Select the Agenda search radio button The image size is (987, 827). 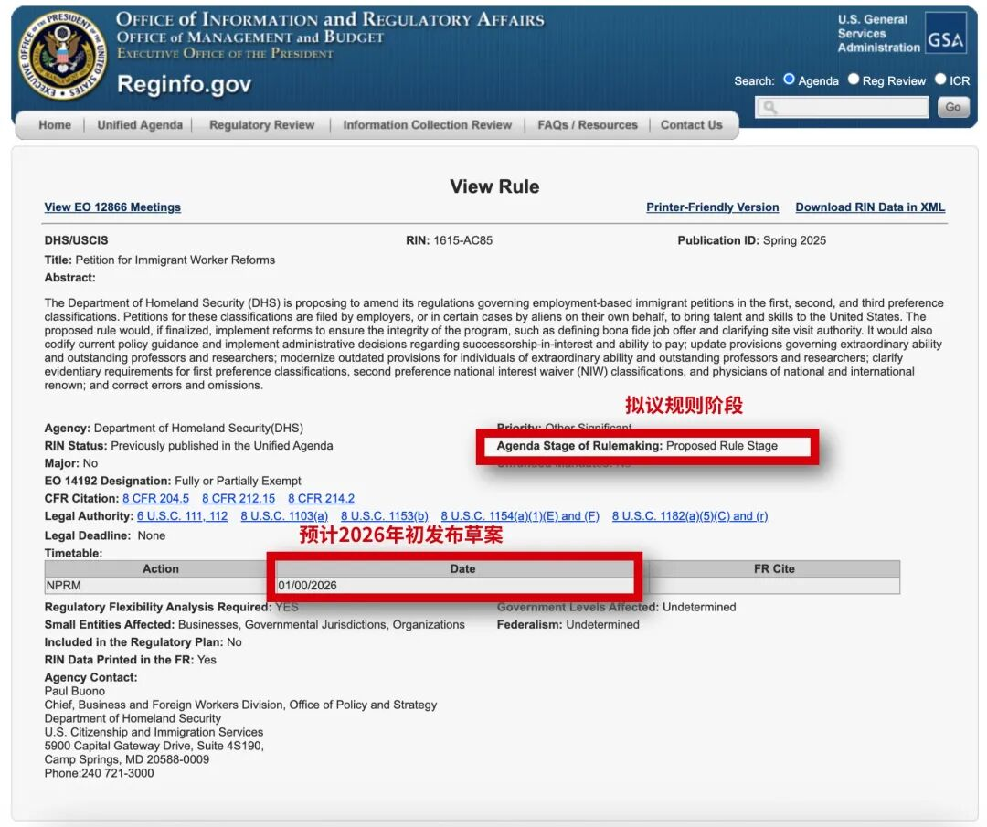(x=789, y=80)
